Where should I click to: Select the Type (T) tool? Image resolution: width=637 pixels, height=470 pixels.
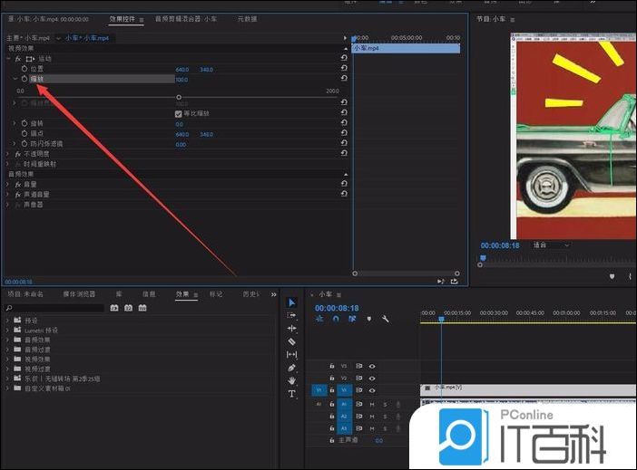click(x=291, y=394)
